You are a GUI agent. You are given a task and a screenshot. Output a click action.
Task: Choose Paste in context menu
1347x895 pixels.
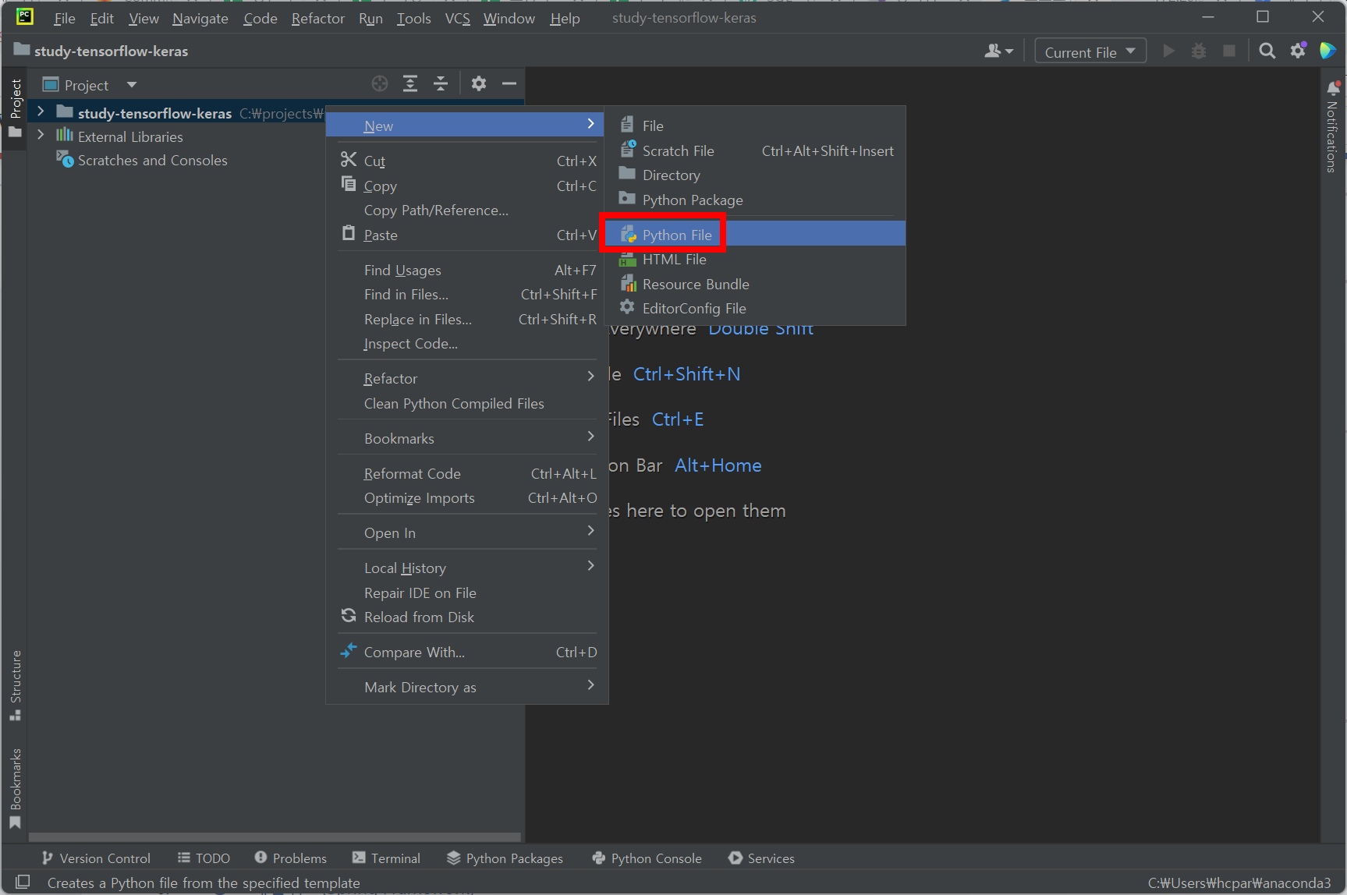(x=467, y=235)
